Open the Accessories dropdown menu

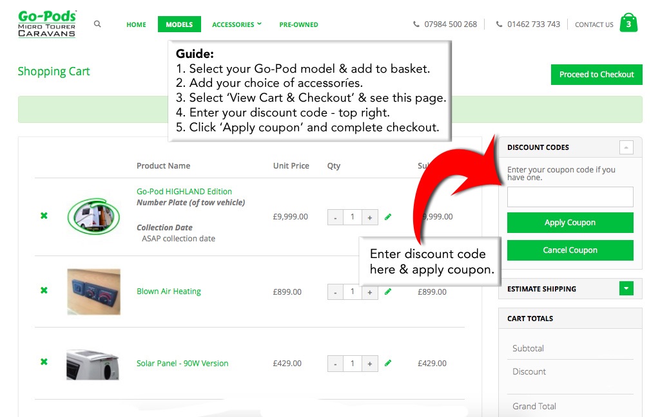237,24
